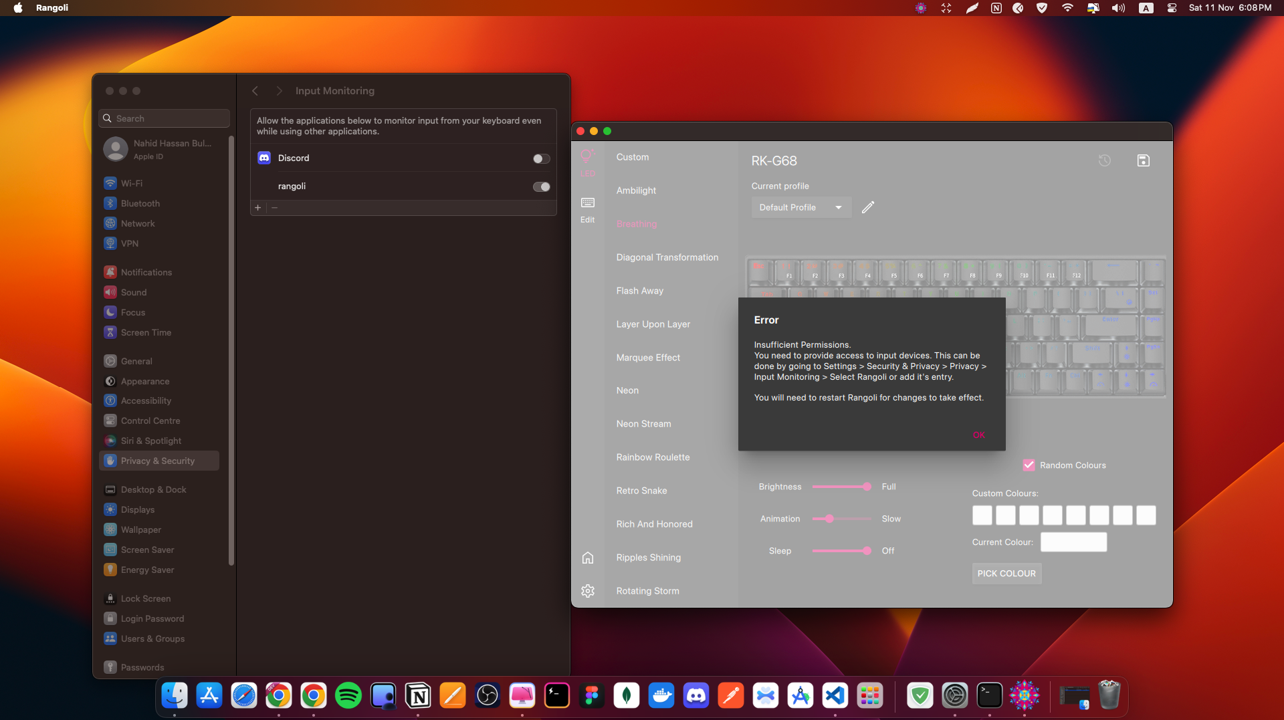
Task: Expand the Default Profile dropdown
Action: pyautogui.click(x=801, y=207)
